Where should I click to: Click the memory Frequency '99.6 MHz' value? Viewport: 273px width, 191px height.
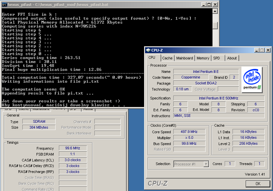[73, 148]
